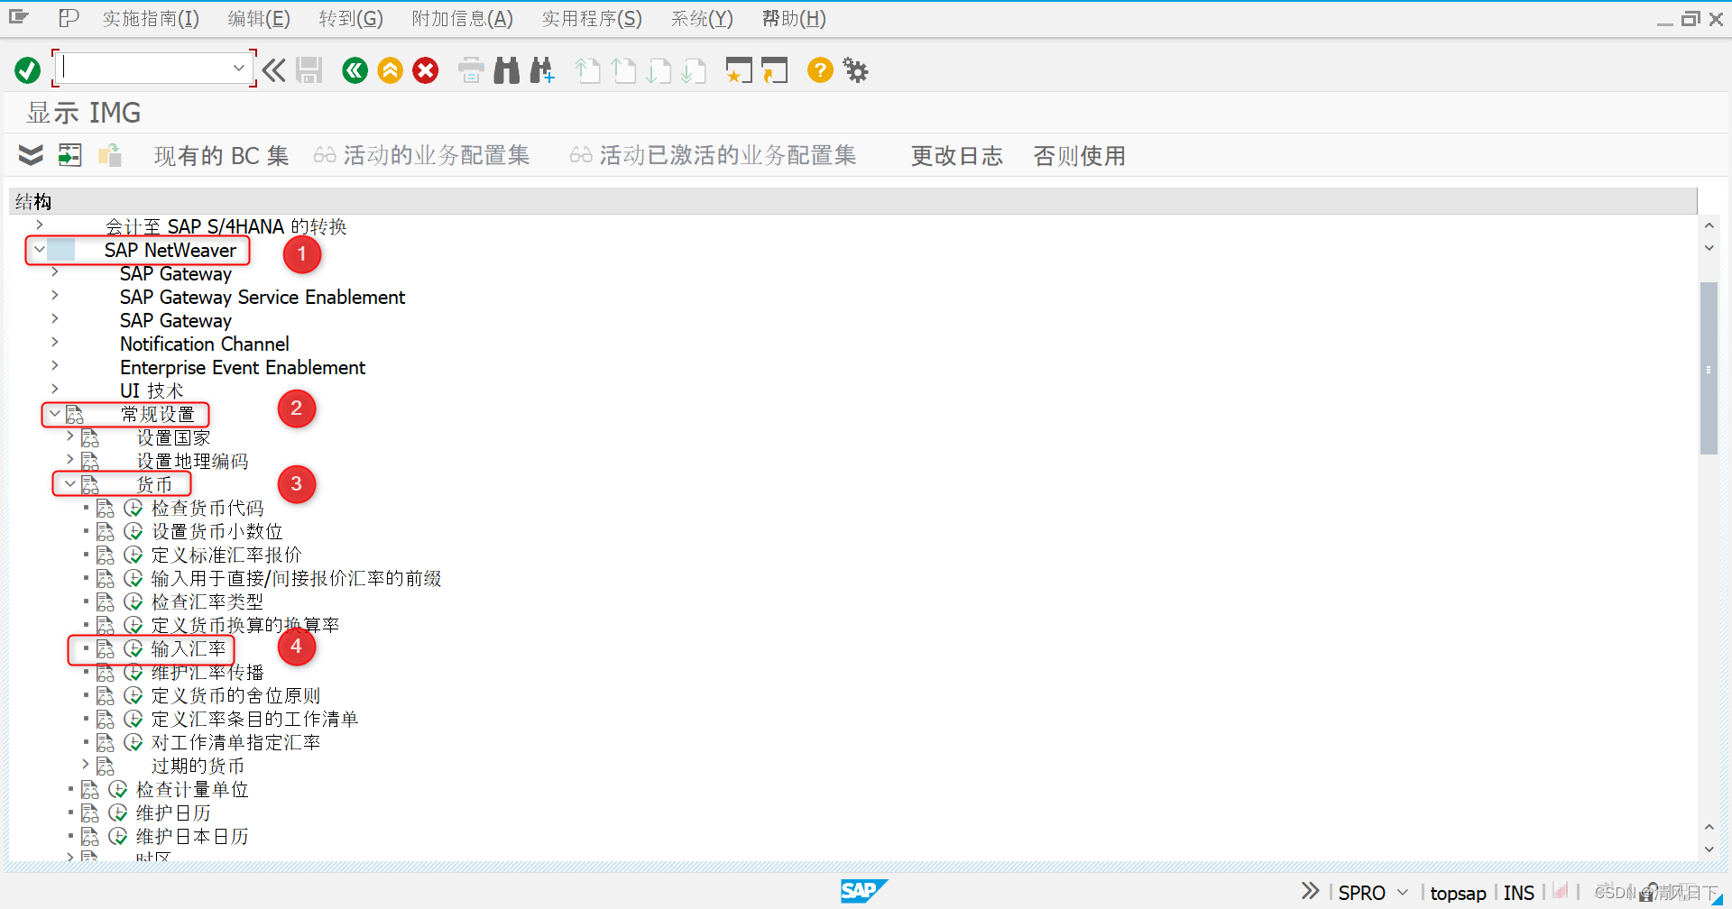Select the Find binoculars icon
The width and height of the screenshot is (1732, 909).
pos(506,70)
